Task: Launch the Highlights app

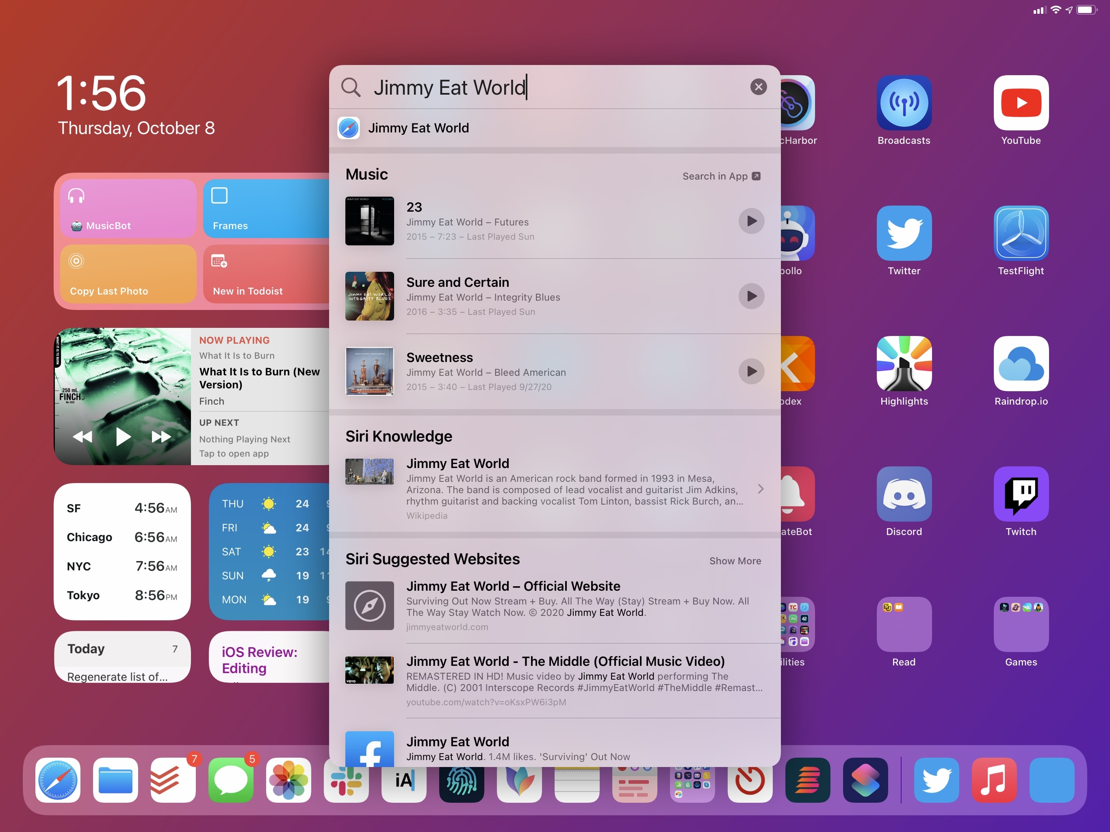Action: click(x=904, y=364)
